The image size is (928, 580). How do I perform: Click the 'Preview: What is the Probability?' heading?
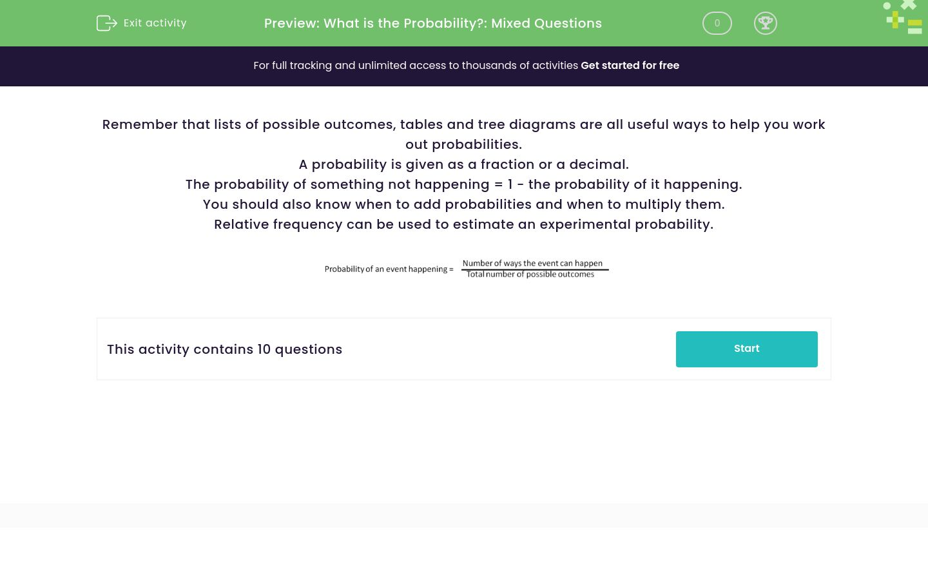433,23
